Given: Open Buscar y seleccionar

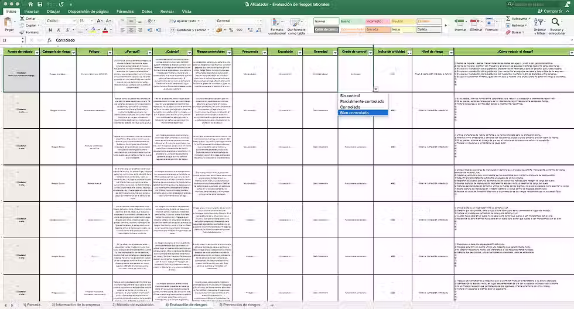Looking at the screenshot, I should pyautogui.click(x=557, y=26).
